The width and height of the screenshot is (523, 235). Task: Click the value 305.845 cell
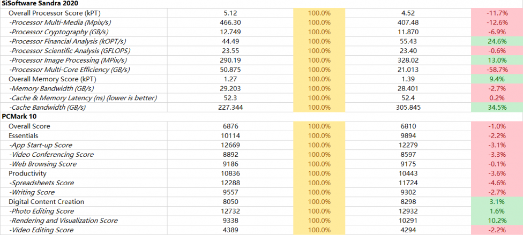pyautogui.click(x=408, y=108)
